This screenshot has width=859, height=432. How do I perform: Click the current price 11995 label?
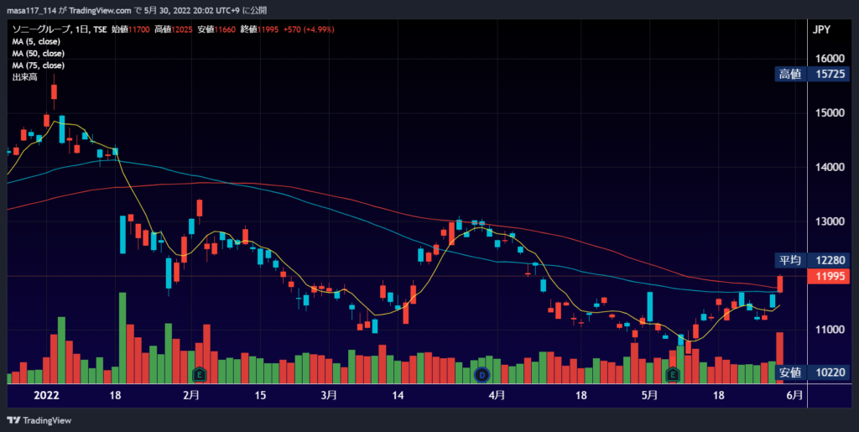click(830, 277)
